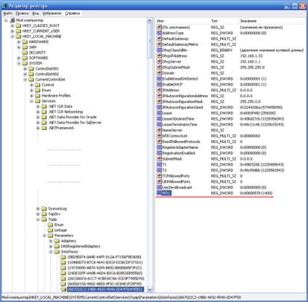Image resolution: width=308 pixels, height=302 pixels.
Task: Click the tree pane scroll down arrow
Action: tap(150, 289)
